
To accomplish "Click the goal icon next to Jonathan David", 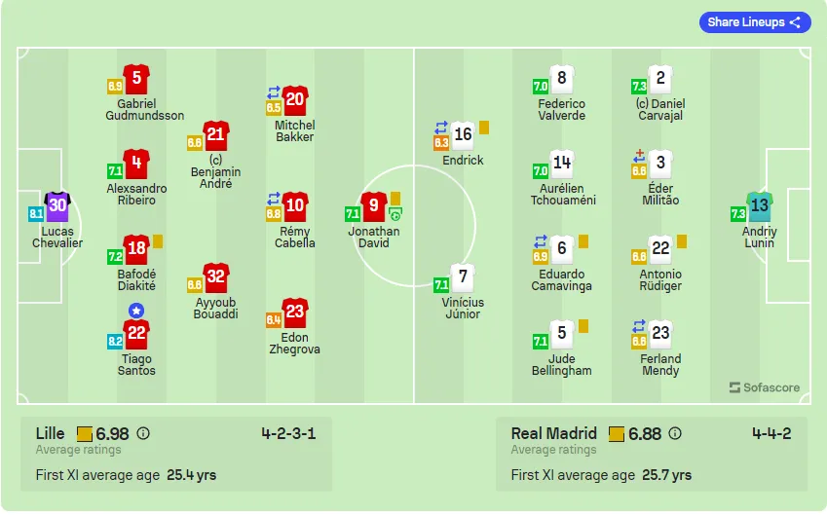I will [395, 215].
